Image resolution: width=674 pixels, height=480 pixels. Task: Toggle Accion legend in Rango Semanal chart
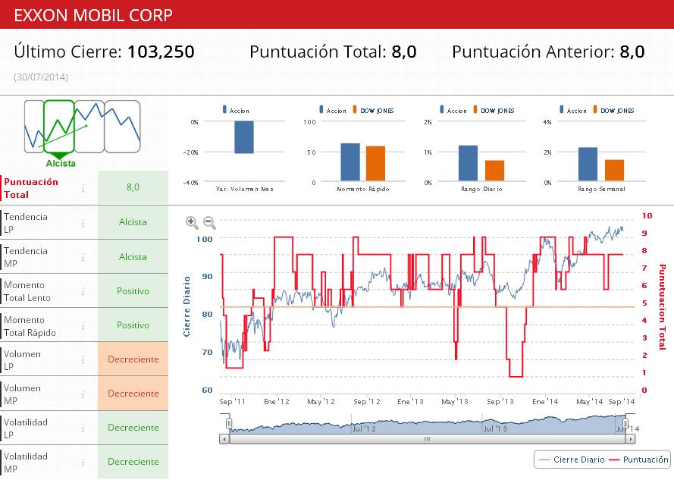[573, 110]
